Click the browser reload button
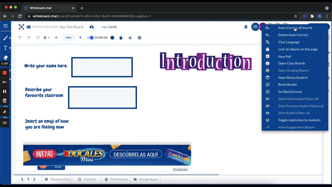332x187 pixels. point(20,16)
